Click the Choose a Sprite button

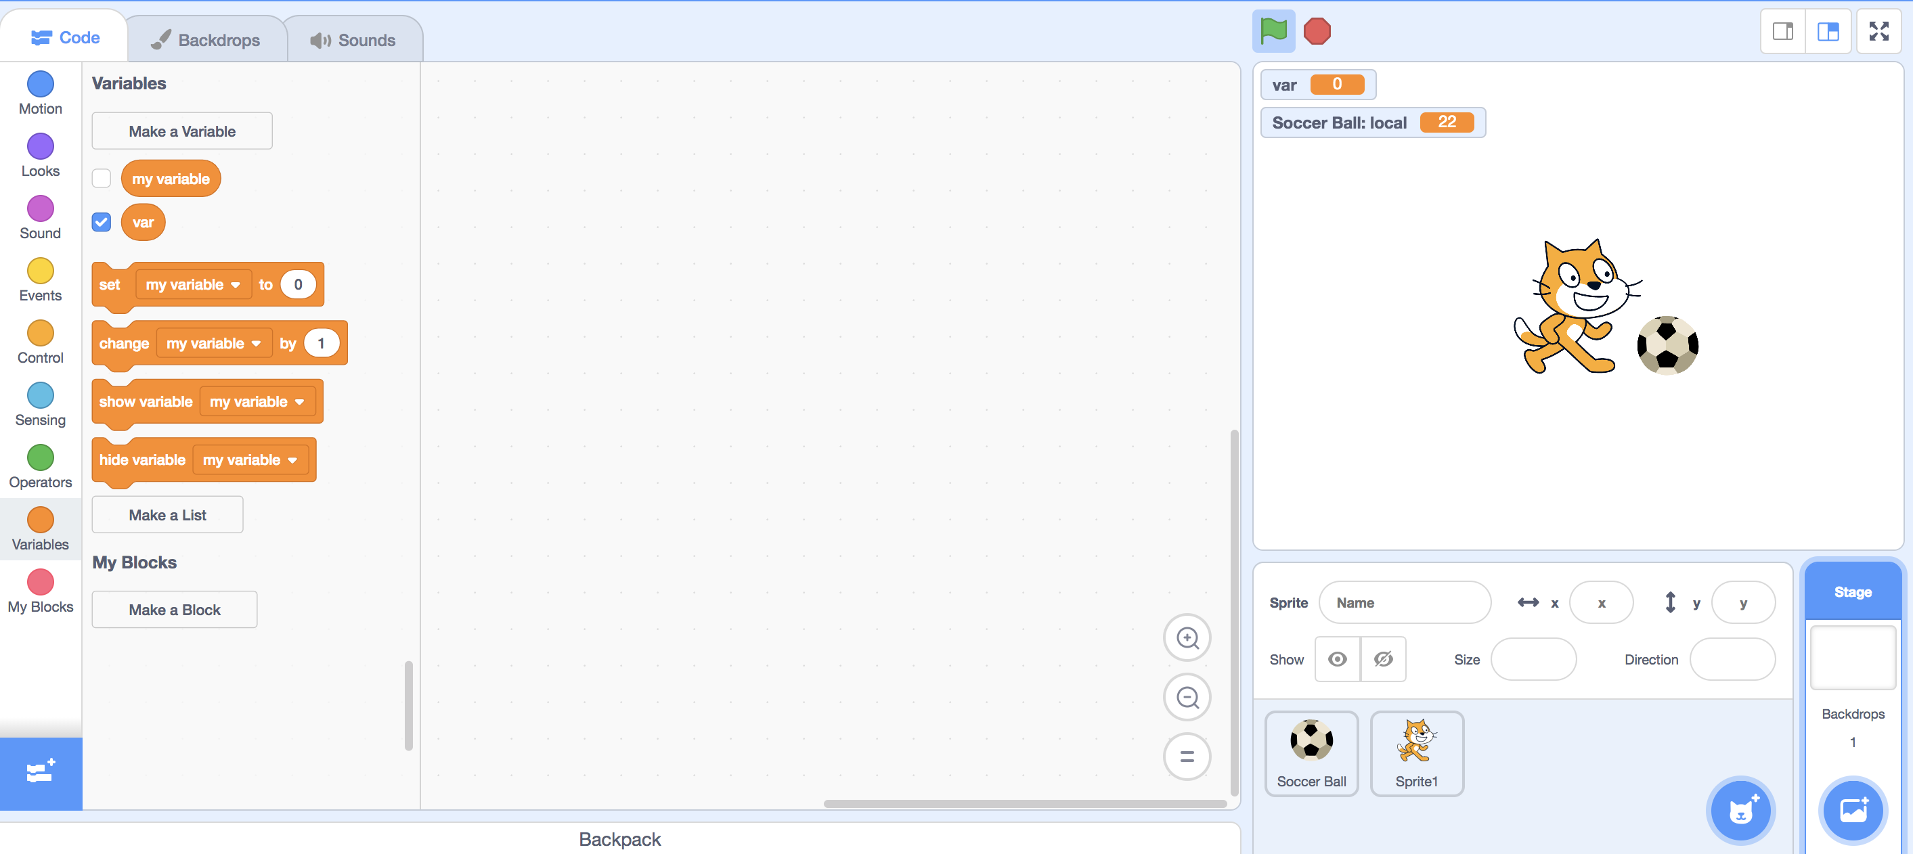pyautogui.click(x=1740, y=810)
